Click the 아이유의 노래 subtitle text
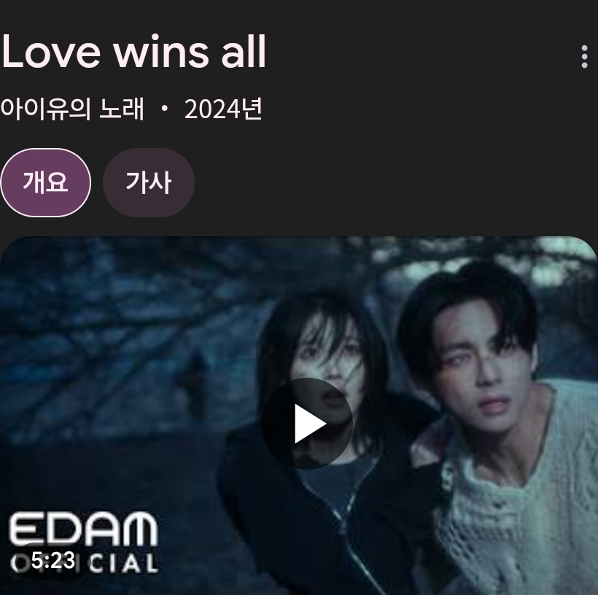This screenshot has width=598, height=595. (x=72, y=109)
